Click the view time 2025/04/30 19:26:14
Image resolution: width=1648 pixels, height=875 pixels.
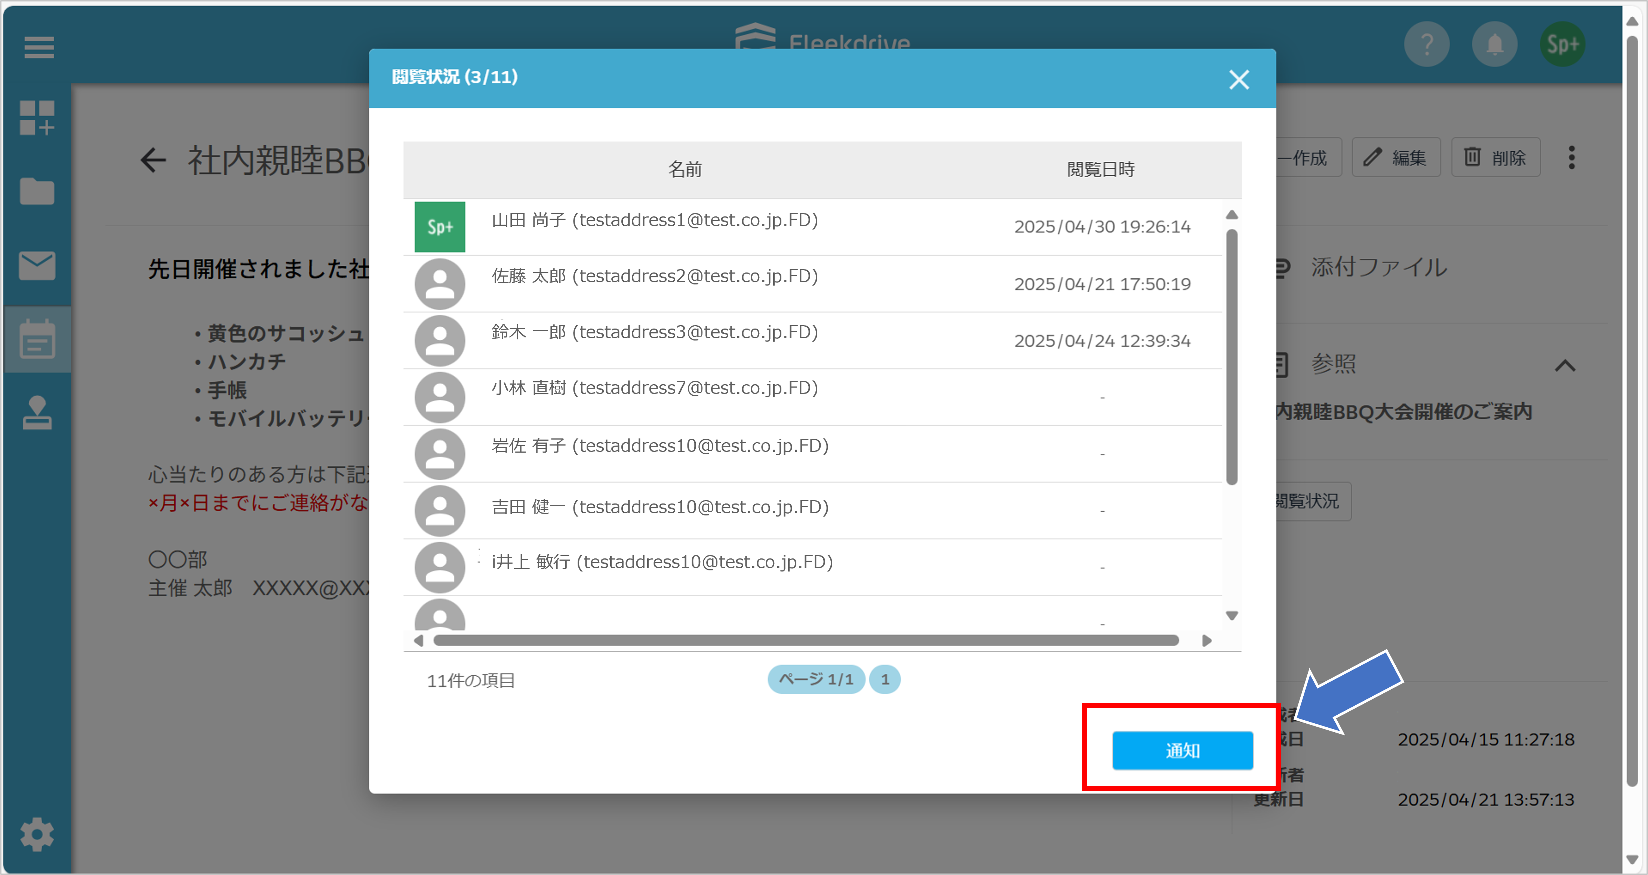tap(1102, 227)
